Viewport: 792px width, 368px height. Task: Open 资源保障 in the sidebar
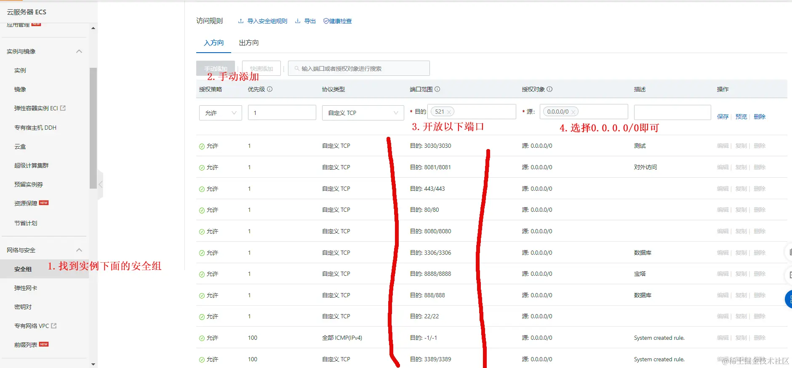click(26, 203)
